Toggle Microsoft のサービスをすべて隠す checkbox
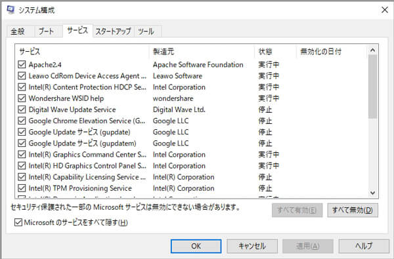 18,222
